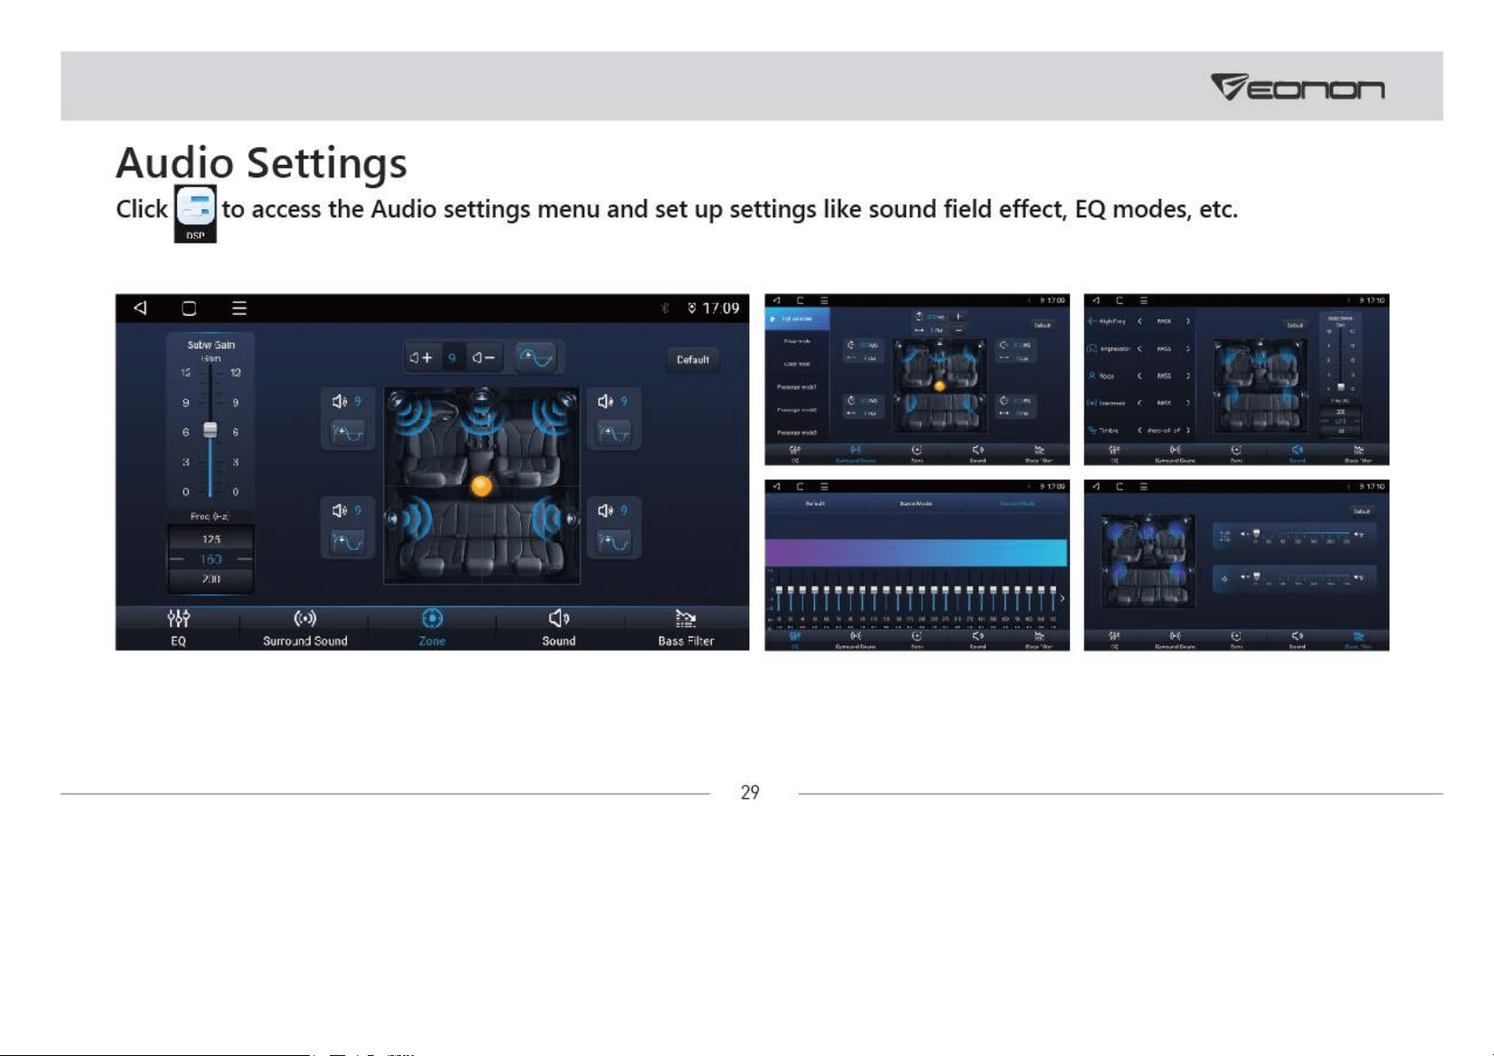This screenshot has height=1056, width=1494.
Task: Click the upper slider handle in the Bass Filter screenshot
Action: pyautogui.click(x=1256, y=533)
